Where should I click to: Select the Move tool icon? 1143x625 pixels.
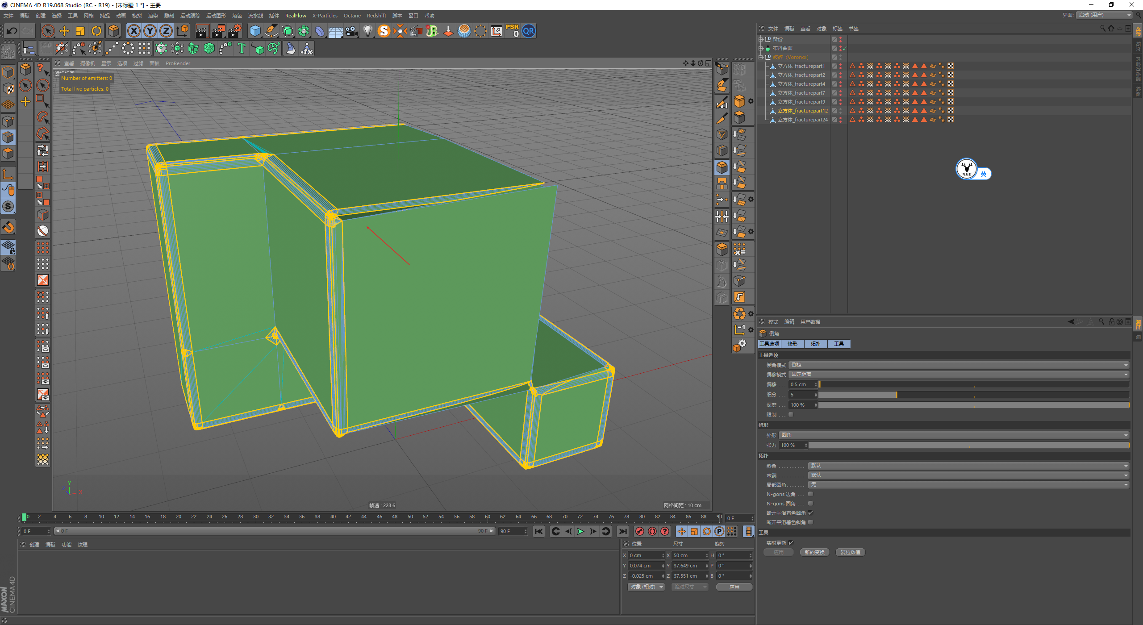[64, 31]
